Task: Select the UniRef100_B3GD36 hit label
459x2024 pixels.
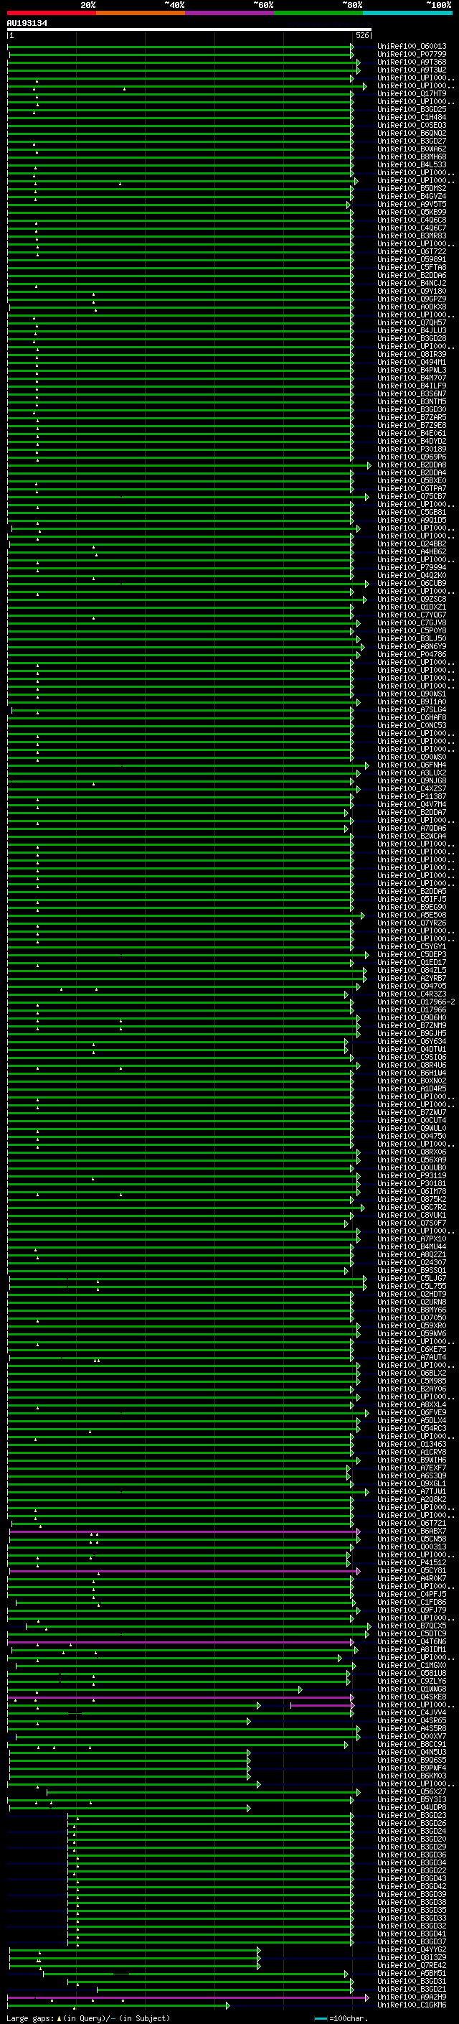Action: pos(412,1855)
